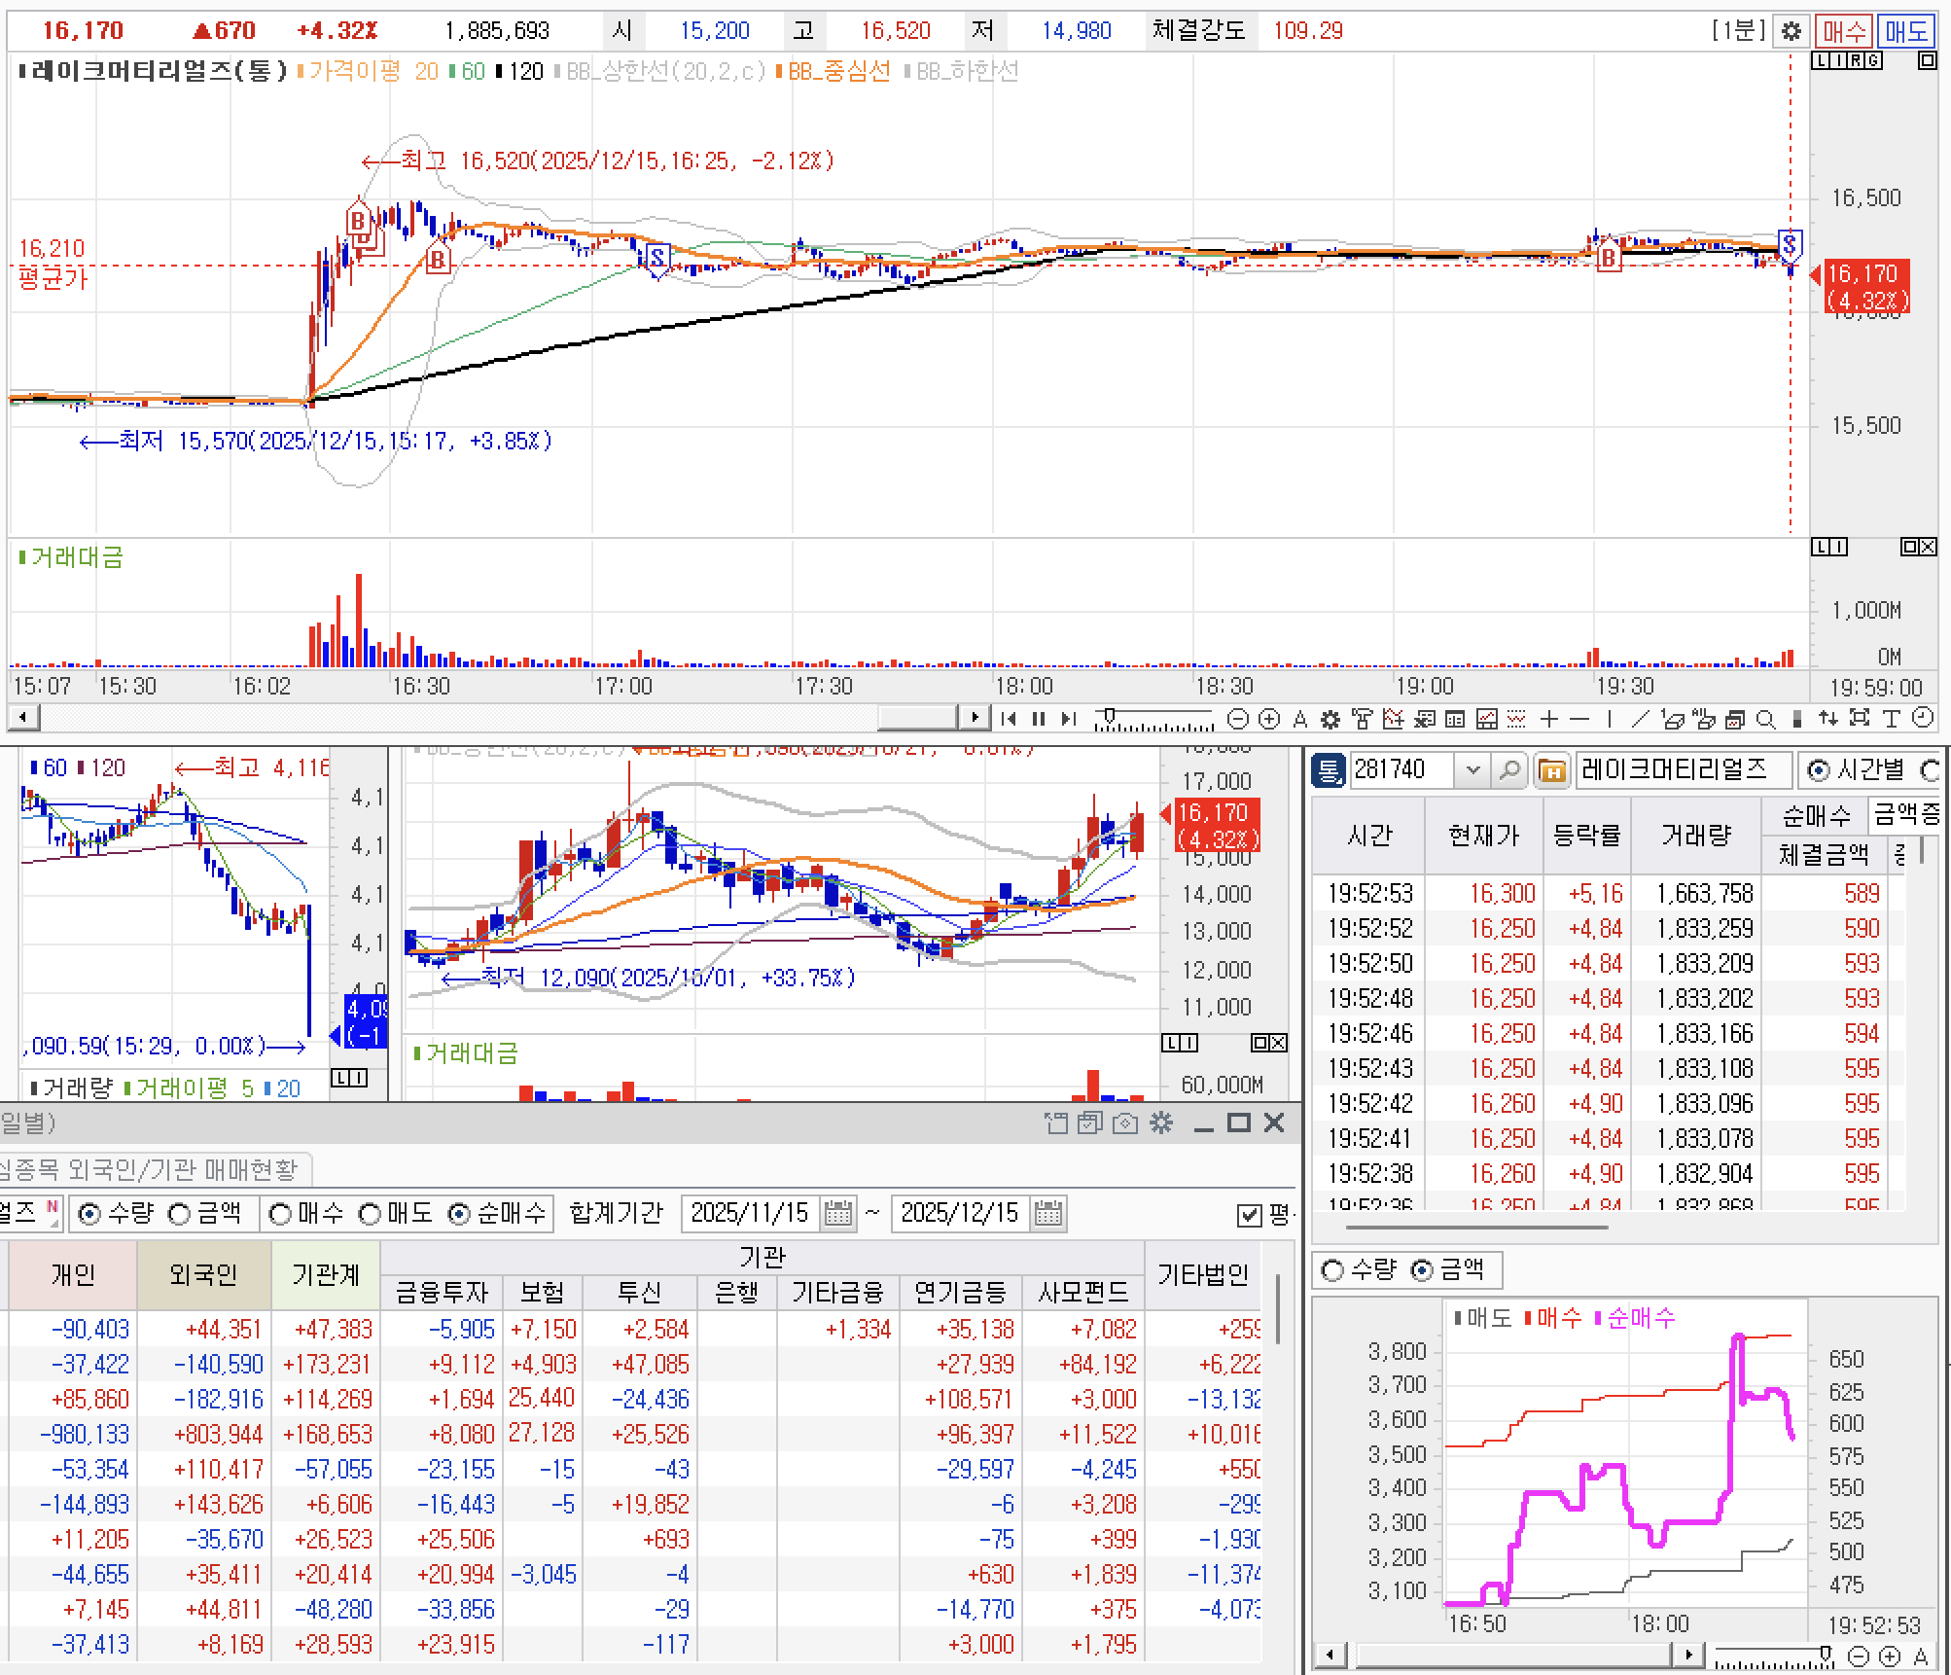The height and width of the screenshot is (1675, 1951).
Task: Select the crosshair plus drawing tool
Action: click(1549, 719)
